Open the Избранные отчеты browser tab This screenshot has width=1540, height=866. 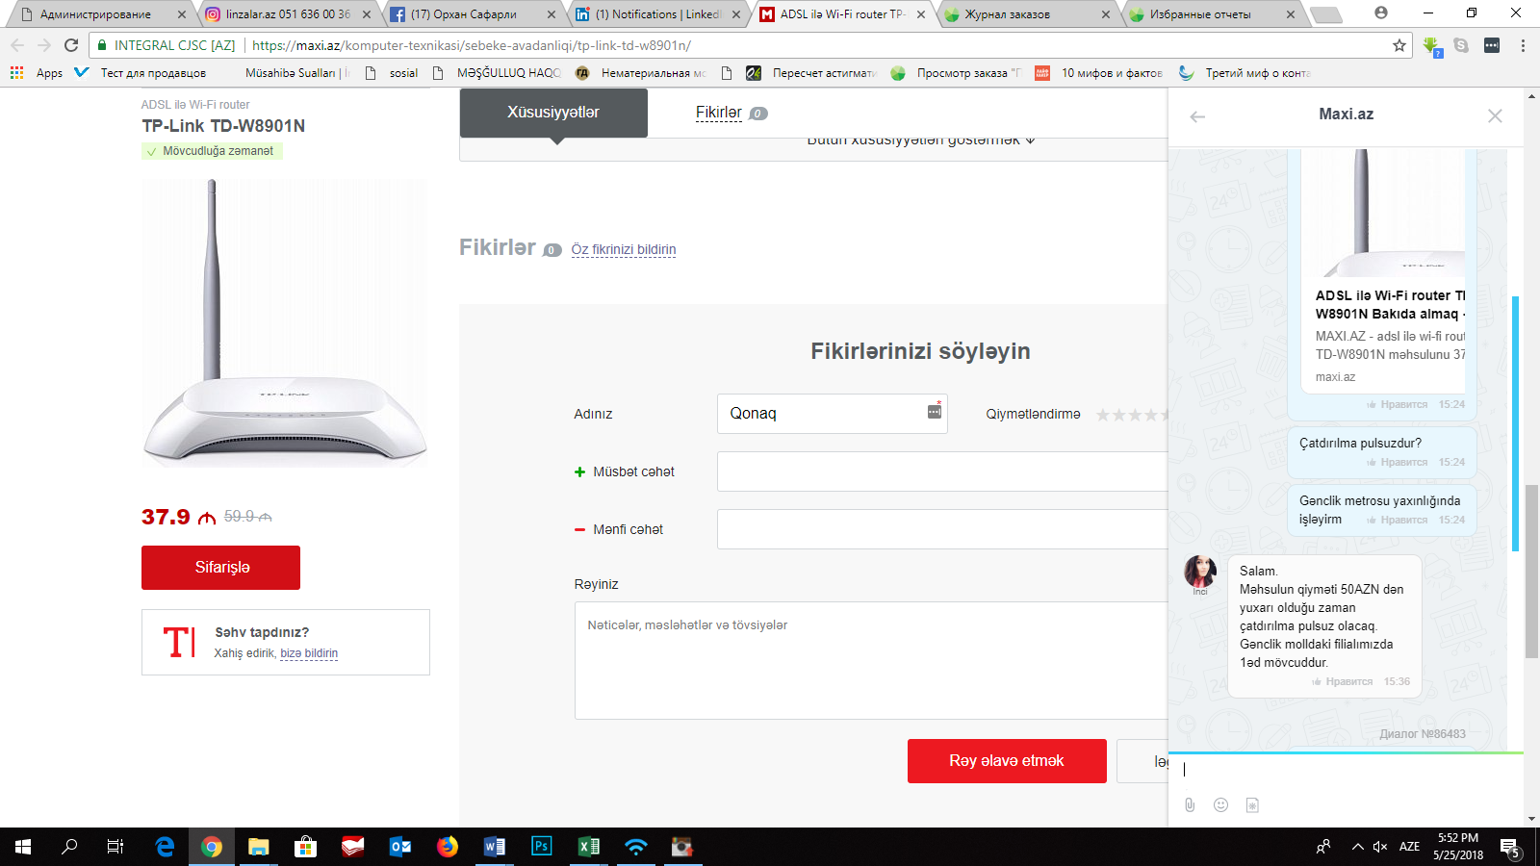click(1211, 14)
